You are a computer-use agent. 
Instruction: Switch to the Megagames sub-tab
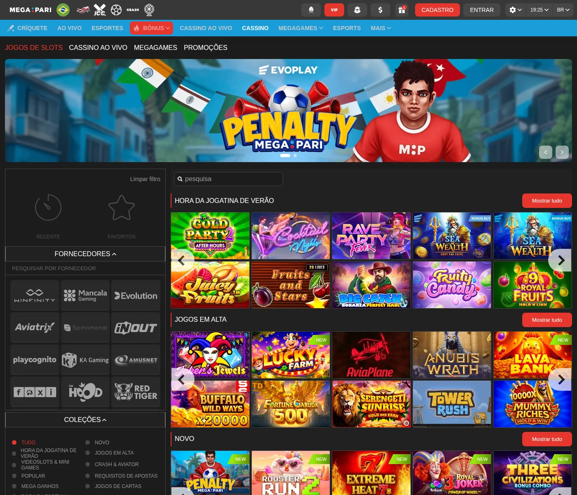[155, 47]
